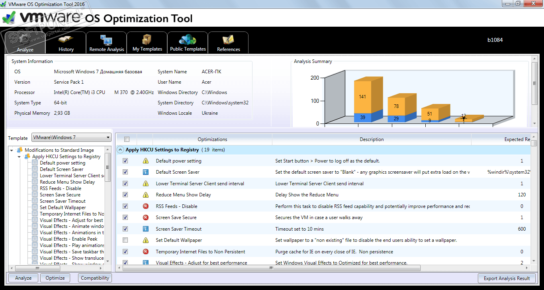544x290 pixels.
Task: Click the Analyze button at bottom
Action: (x=23, y=278)
